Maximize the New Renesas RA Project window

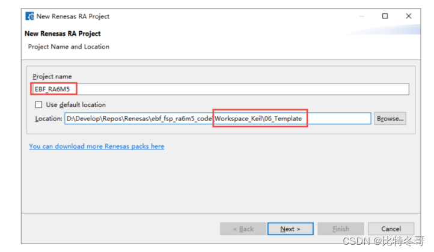tap(385, 16)
